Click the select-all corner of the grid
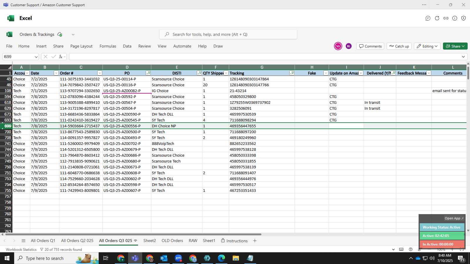Viewport: 470px width, 264px height. click(x=6, y=67)
